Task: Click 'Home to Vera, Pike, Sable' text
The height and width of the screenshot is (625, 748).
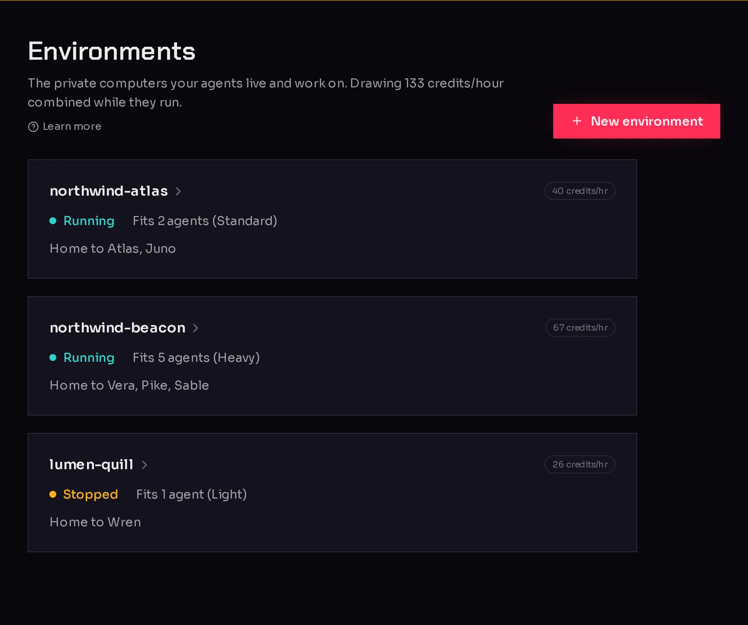Action: 129,385
